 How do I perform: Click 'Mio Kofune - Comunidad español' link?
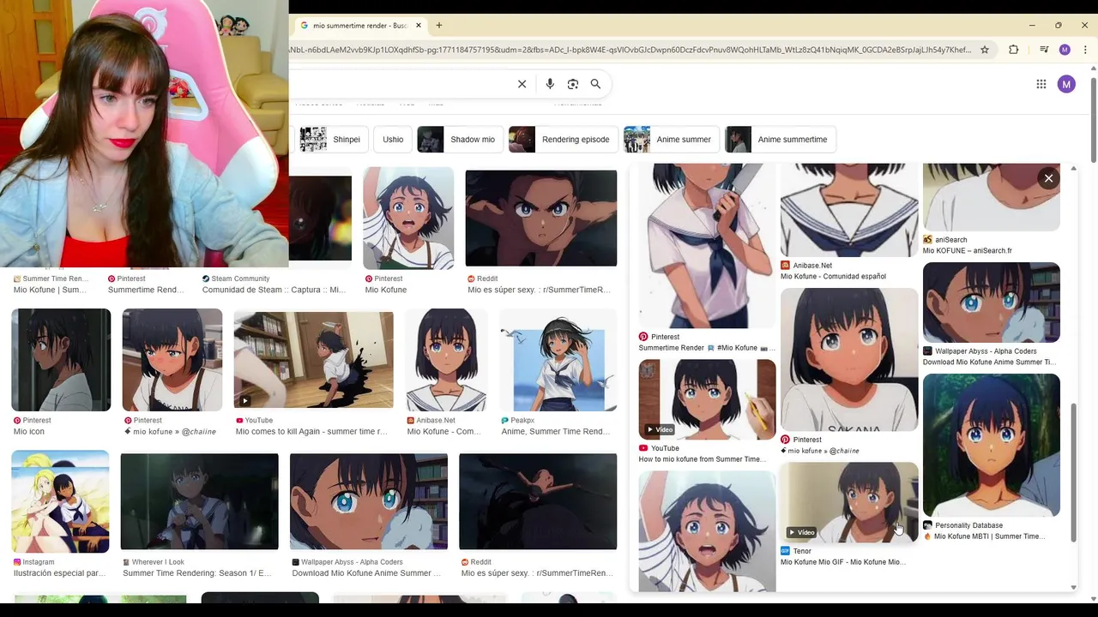pos(833,277)
